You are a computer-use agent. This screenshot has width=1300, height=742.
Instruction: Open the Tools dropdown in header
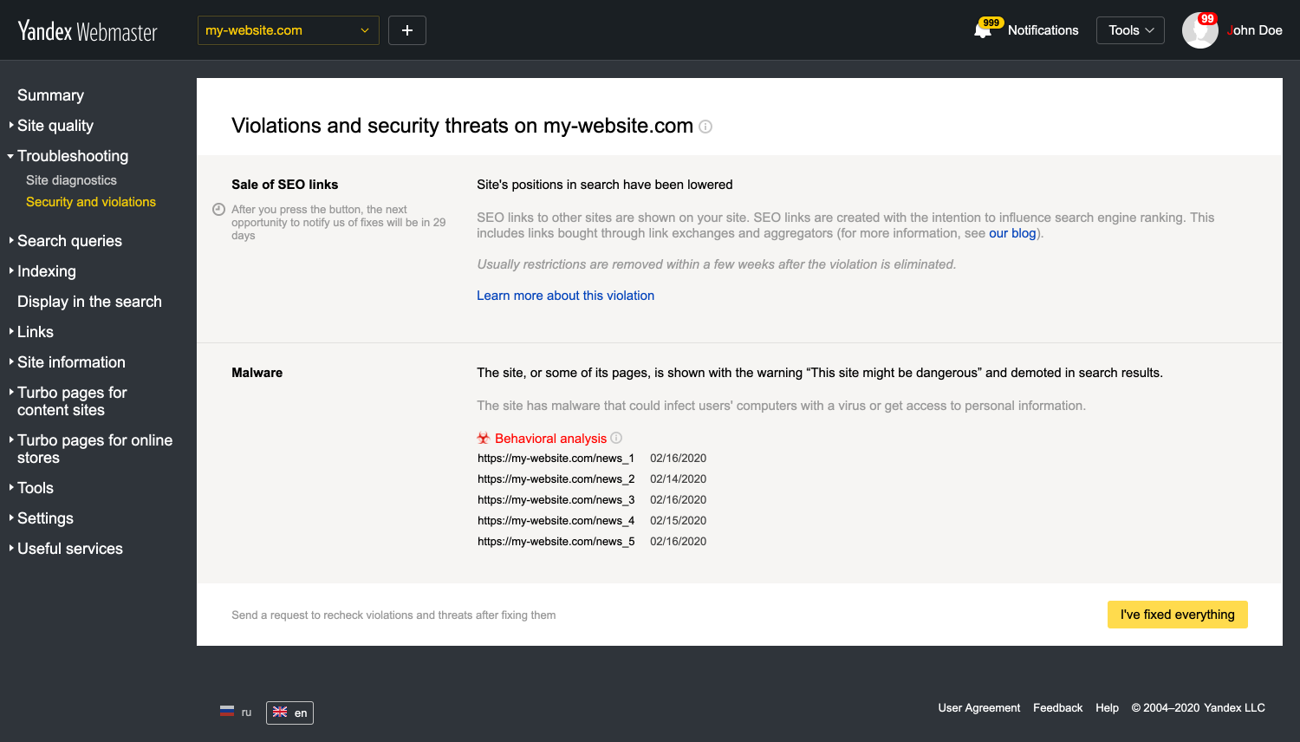tap(1131, 30)
